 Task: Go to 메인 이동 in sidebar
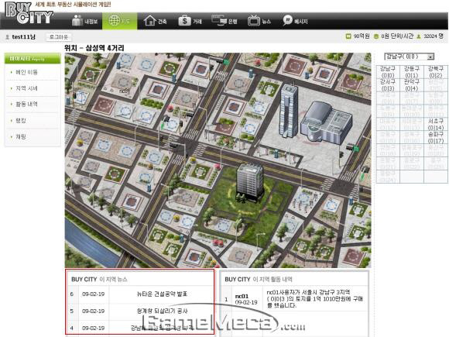26,72
